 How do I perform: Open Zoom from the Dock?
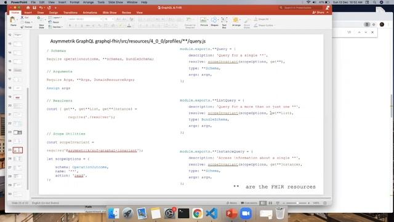coord(246,213)
